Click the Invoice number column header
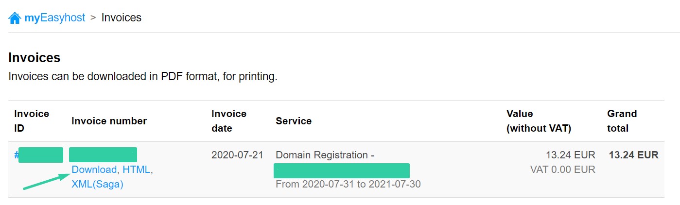The height and width of the screenshot is (205, 680). (x=109, y=121)
